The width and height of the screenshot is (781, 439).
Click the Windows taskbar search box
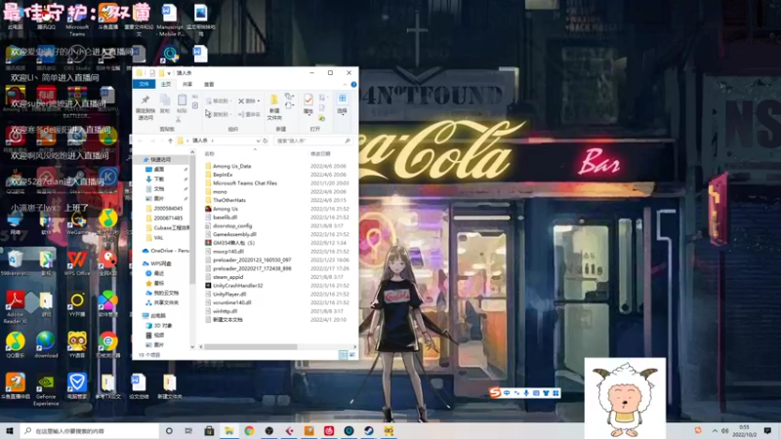(x=90, y=431)
